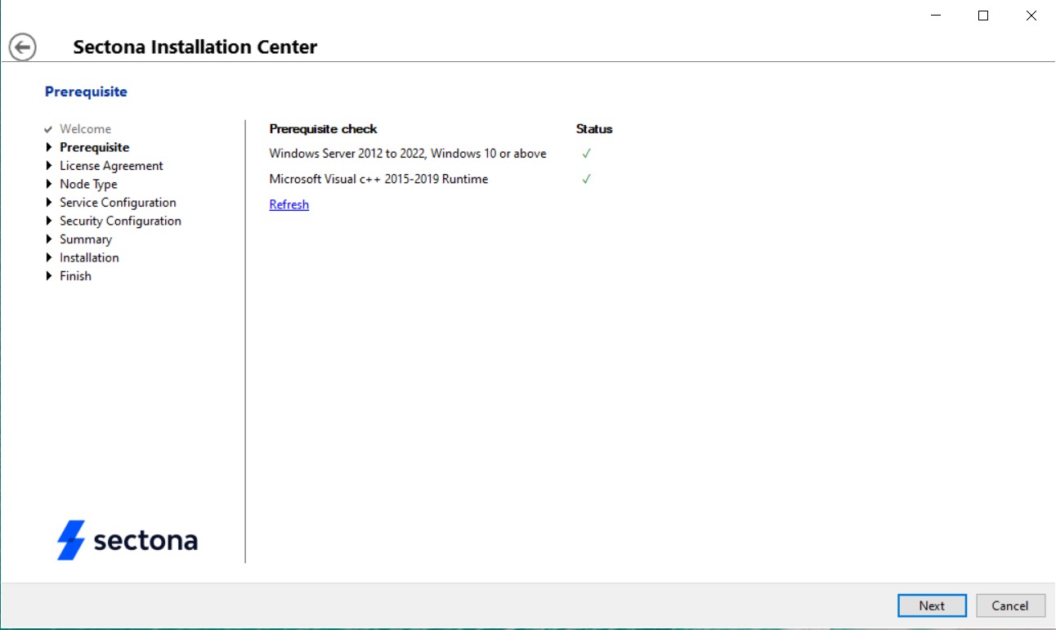Open the Summary step

(x=86, y=239)
